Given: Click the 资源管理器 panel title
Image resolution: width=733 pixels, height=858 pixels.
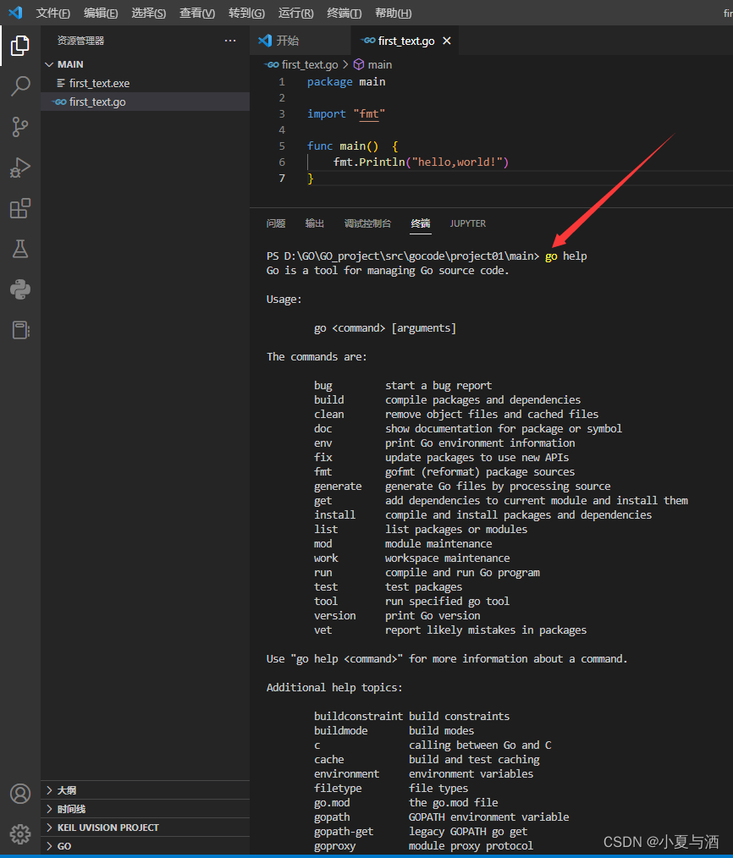Looking at the screenshot, I should (80, 41).
